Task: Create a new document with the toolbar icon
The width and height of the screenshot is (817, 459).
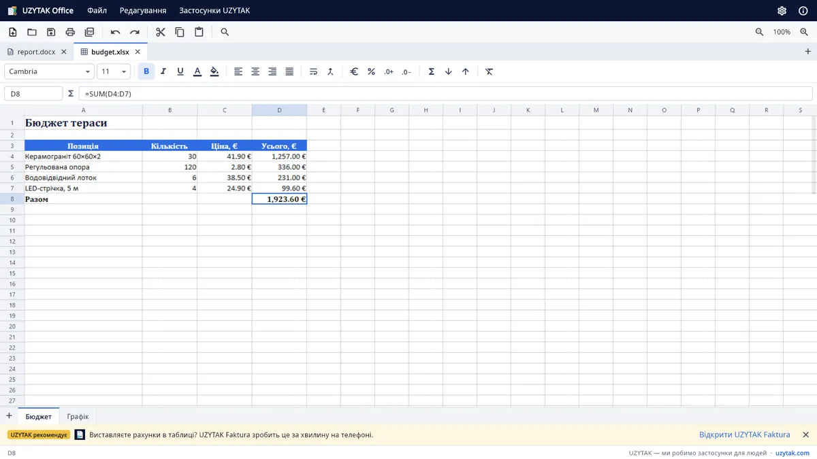Action: (13, 32)
